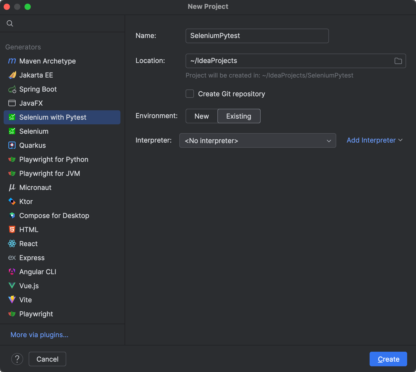Click the Vite label
This screenshot has height=372, width=416.
[x=26, y=300]
